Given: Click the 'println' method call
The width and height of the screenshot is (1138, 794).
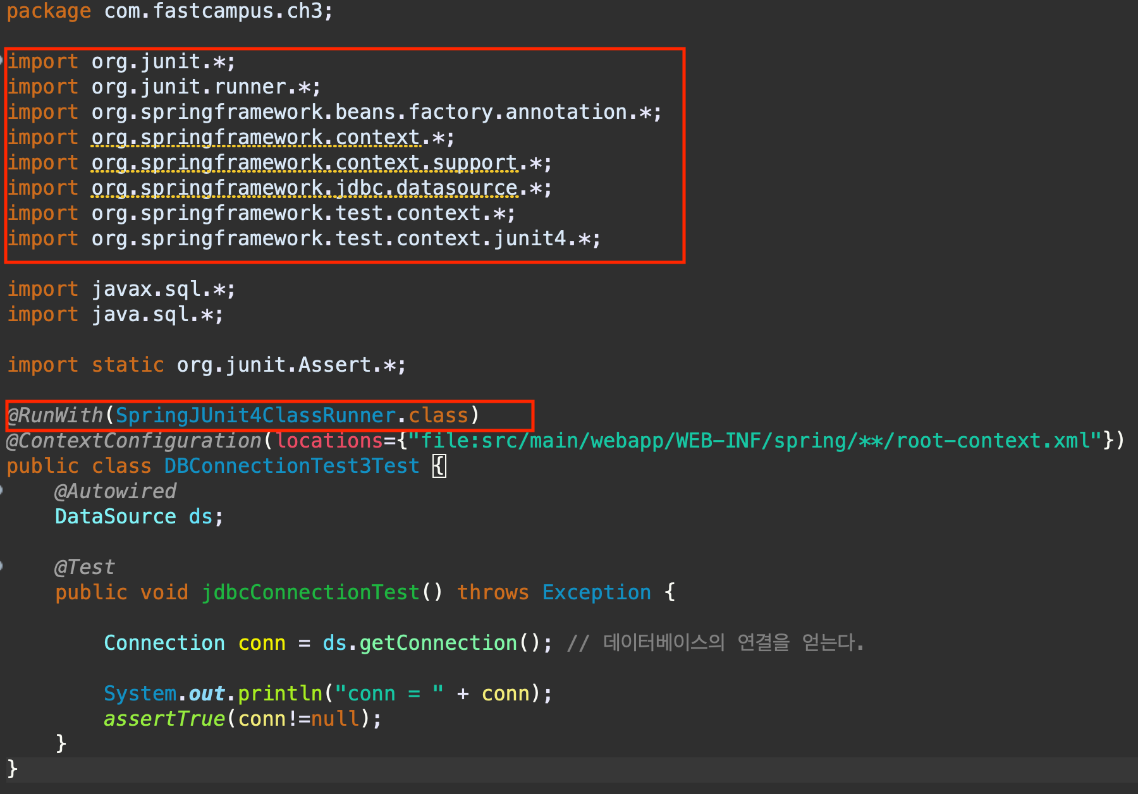Looking at the screenshot, I should [280, 694].
